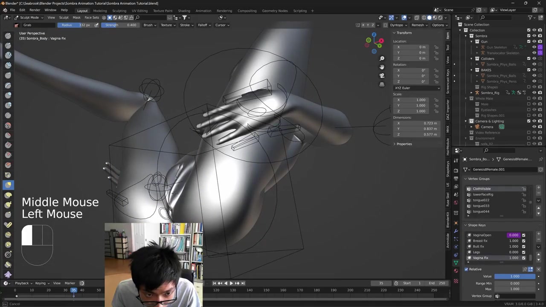Open the Dyntopo settings

tap(398, 25)
